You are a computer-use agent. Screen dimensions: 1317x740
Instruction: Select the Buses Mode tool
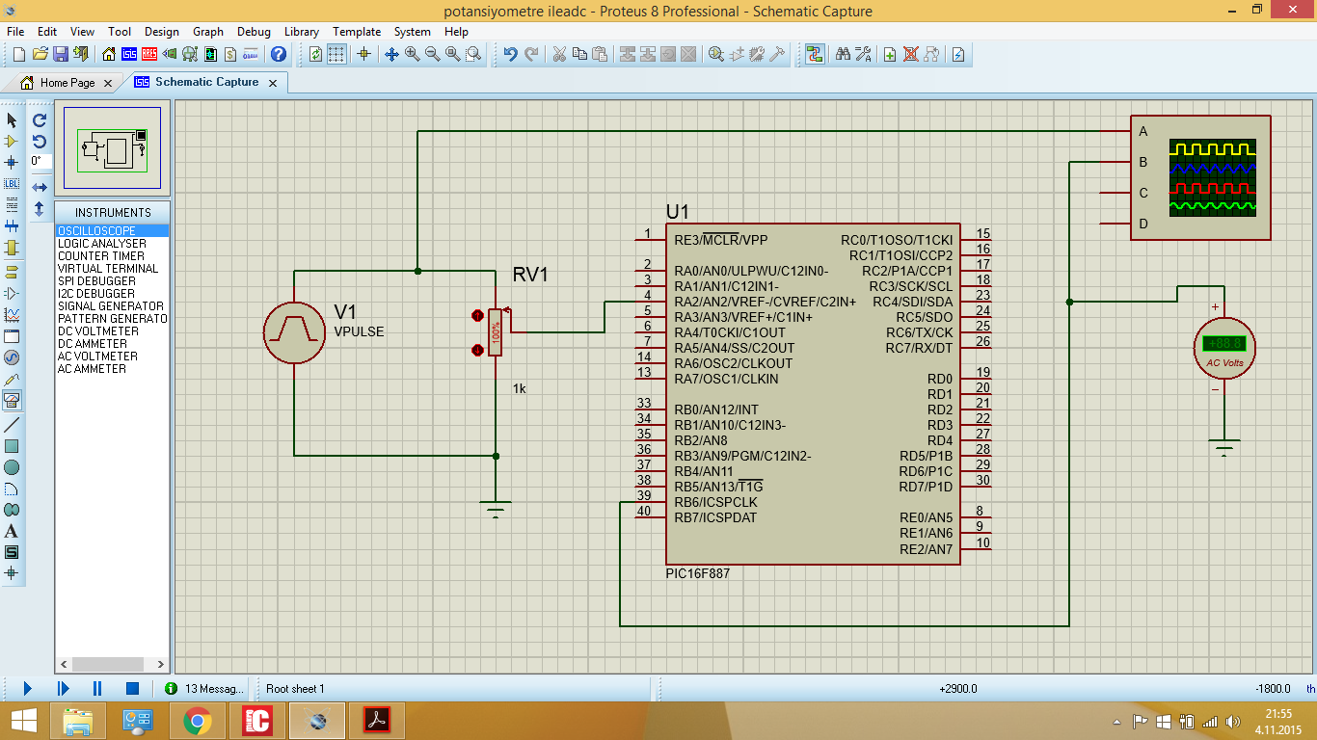pos(12,226)
